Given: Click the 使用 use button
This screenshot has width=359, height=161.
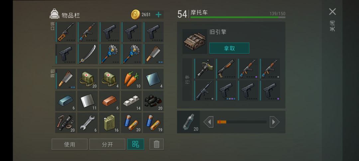Looking at the screenshot, I should coord(69,144).
